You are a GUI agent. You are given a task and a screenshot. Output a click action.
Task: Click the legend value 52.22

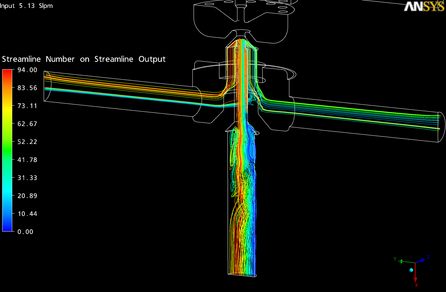(27, 142)
